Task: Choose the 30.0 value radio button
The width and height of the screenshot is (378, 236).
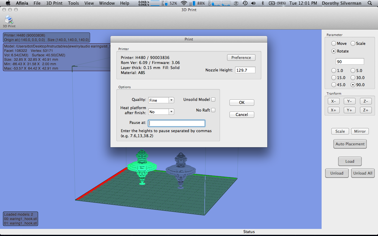Action: (353, 78)
